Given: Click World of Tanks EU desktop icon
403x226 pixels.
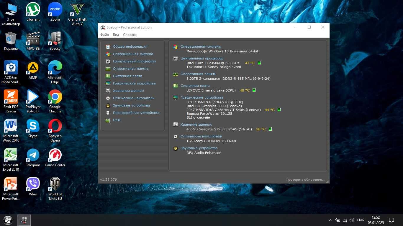Looking at the screenshot, I should 55,189.
